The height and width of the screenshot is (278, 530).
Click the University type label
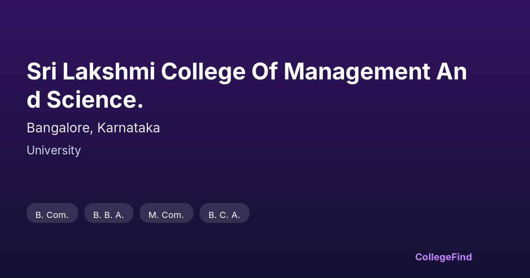[x=53, y=150]
